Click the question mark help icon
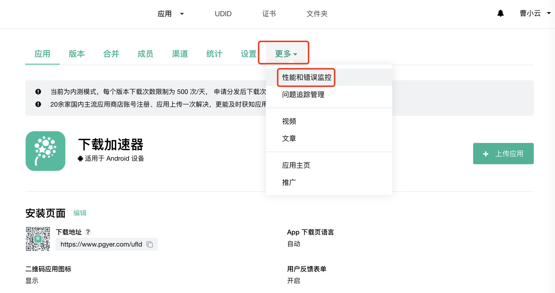555x293 pixels. pyautogui.click(x=88, y=232)
